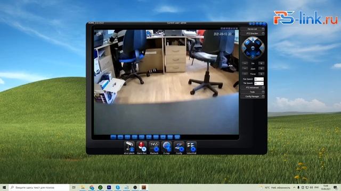Viewport: 341px width, 191px height.
Task: Open the taskbar clock and calendar
Action: tap(326, 187)
